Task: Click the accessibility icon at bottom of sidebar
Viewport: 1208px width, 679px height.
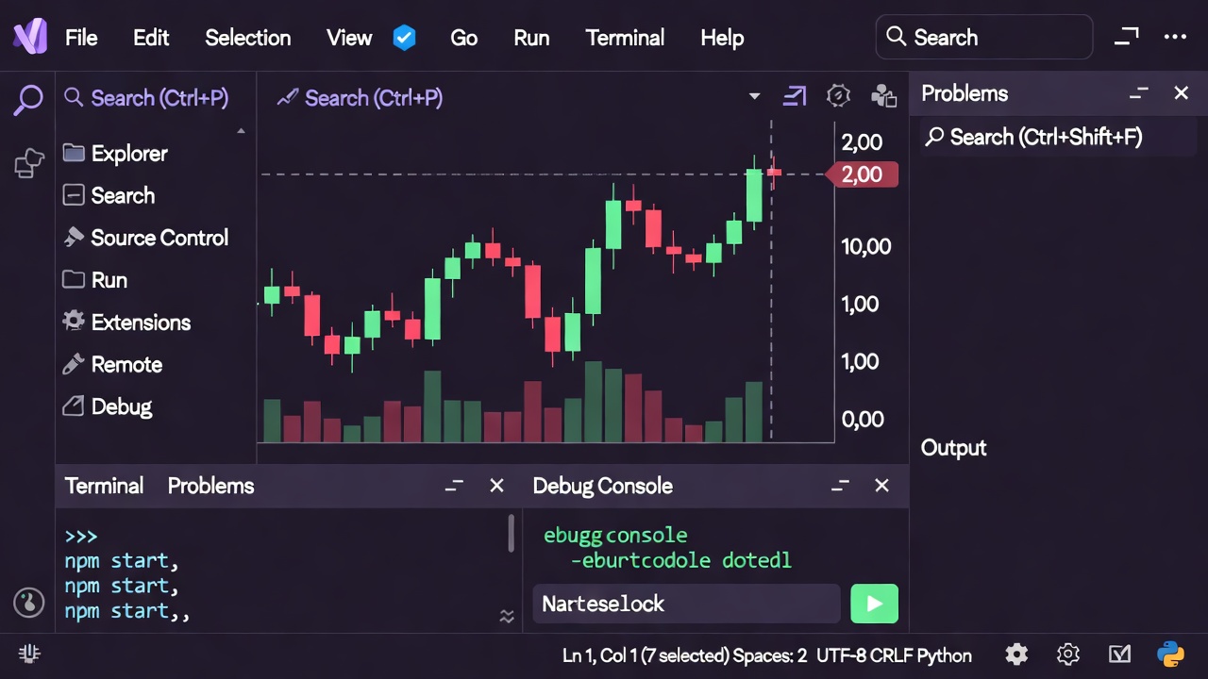Action: pyautogui.click(x=28, y=603)
